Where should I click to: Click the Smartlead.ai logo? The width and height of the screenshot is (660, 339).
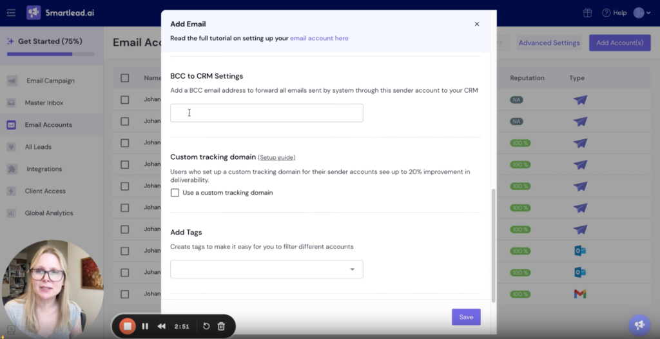[x=61, y=13]
